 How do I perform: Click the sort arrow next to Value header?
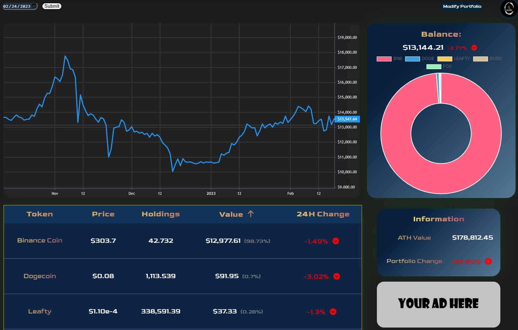pos(251,214)
